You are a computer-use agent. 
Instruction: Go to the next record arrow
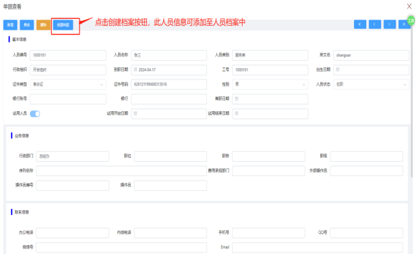tap(390, 24)
